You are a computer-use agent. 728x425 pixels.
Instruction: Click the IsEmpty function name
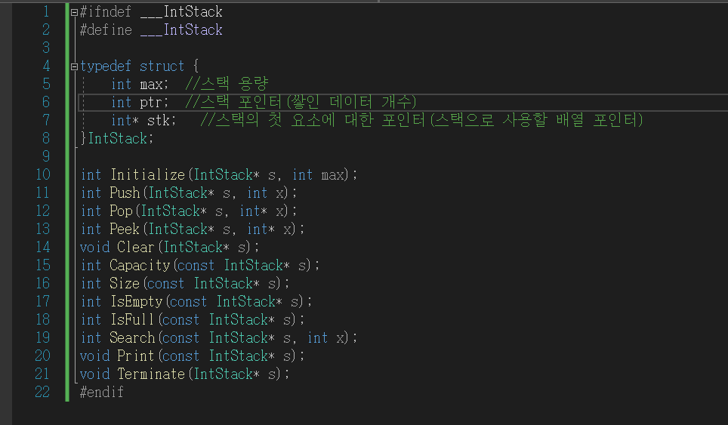137,302
